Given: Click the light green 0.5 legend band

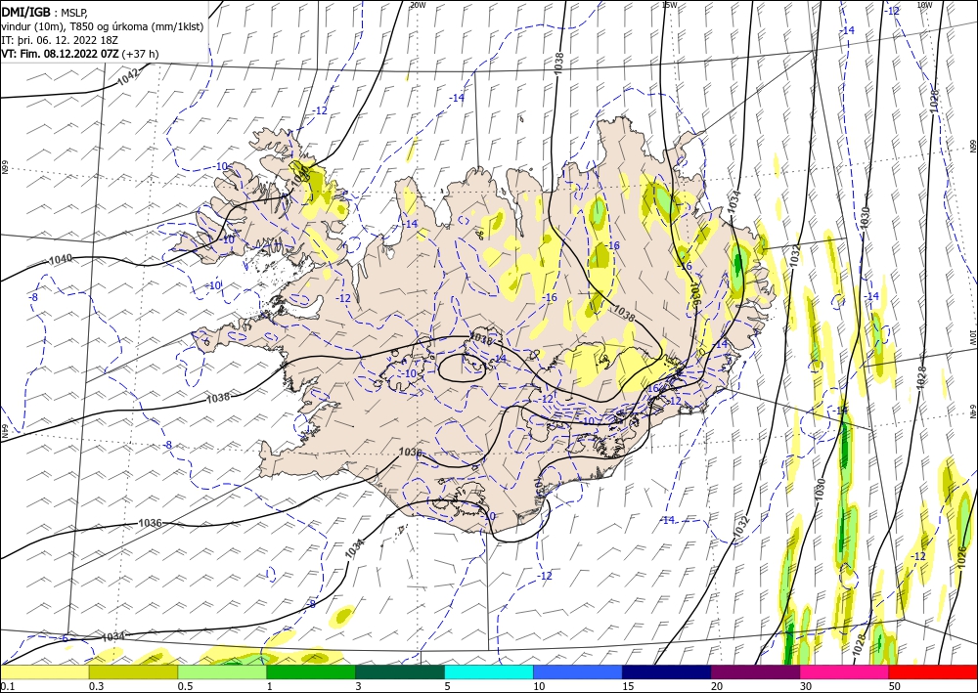Looking at the screenshot, I should tap(222, 671).
